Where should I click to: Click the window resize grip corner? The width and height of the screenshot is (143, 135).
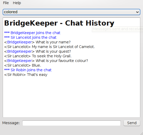tap(141, 133)
